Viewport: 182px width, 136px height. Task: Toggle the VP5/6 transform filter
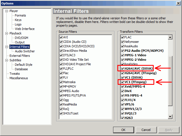pos(122,105)
